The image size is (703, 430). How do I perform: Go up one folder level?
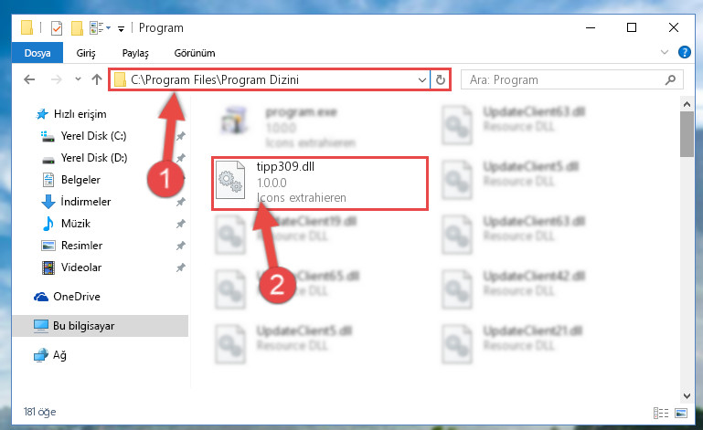tap(97, 79)
